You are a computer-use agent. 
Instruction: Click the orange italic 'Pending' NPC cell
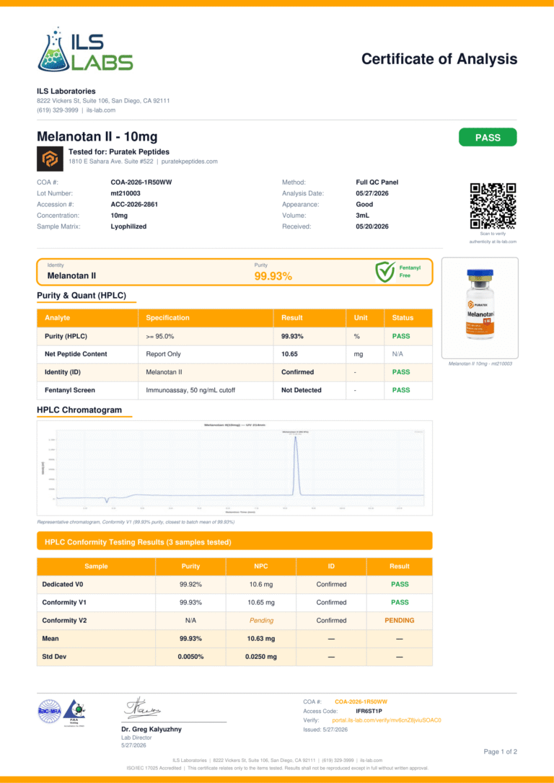[261, 621]
